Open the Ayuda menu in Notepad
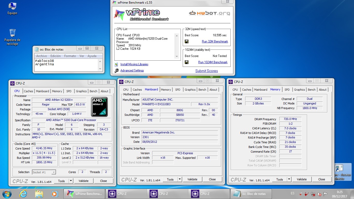Image resolution: width=354 pixels, height=199 pixels. (92, 56)
